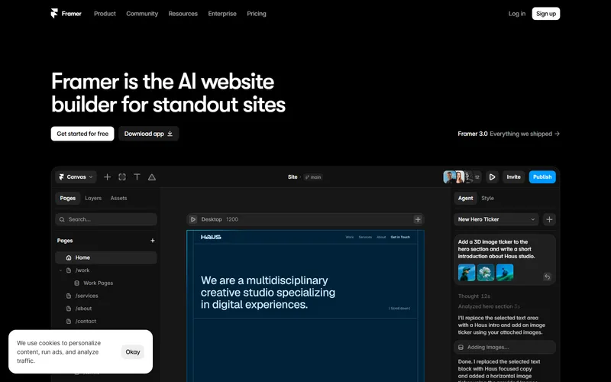Click the Framer logo in header
The height and width of the screenshot is (382, 611).
pos(66,14)
